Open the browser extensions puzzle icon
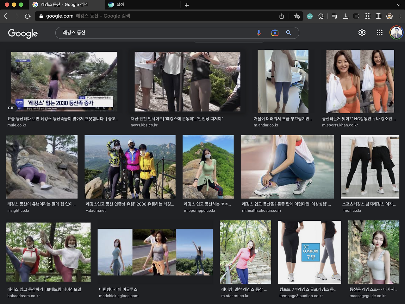 coord(321,16)
